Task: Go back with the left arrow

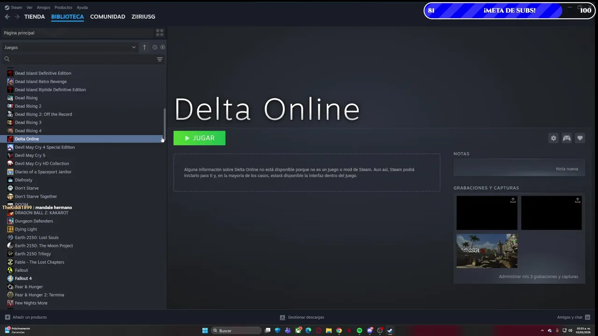Action: [7, 17]
